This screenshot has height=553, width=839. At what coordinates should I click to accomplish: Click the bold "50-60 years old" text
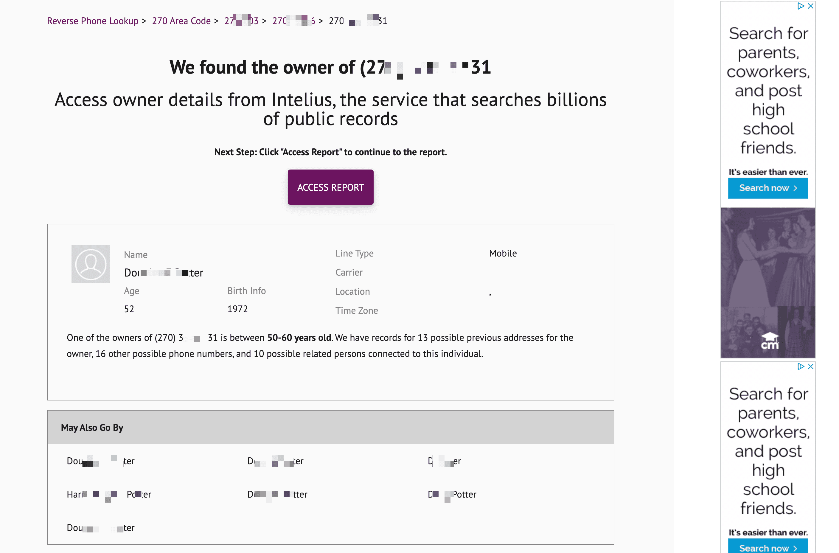(x=299, y=338)
